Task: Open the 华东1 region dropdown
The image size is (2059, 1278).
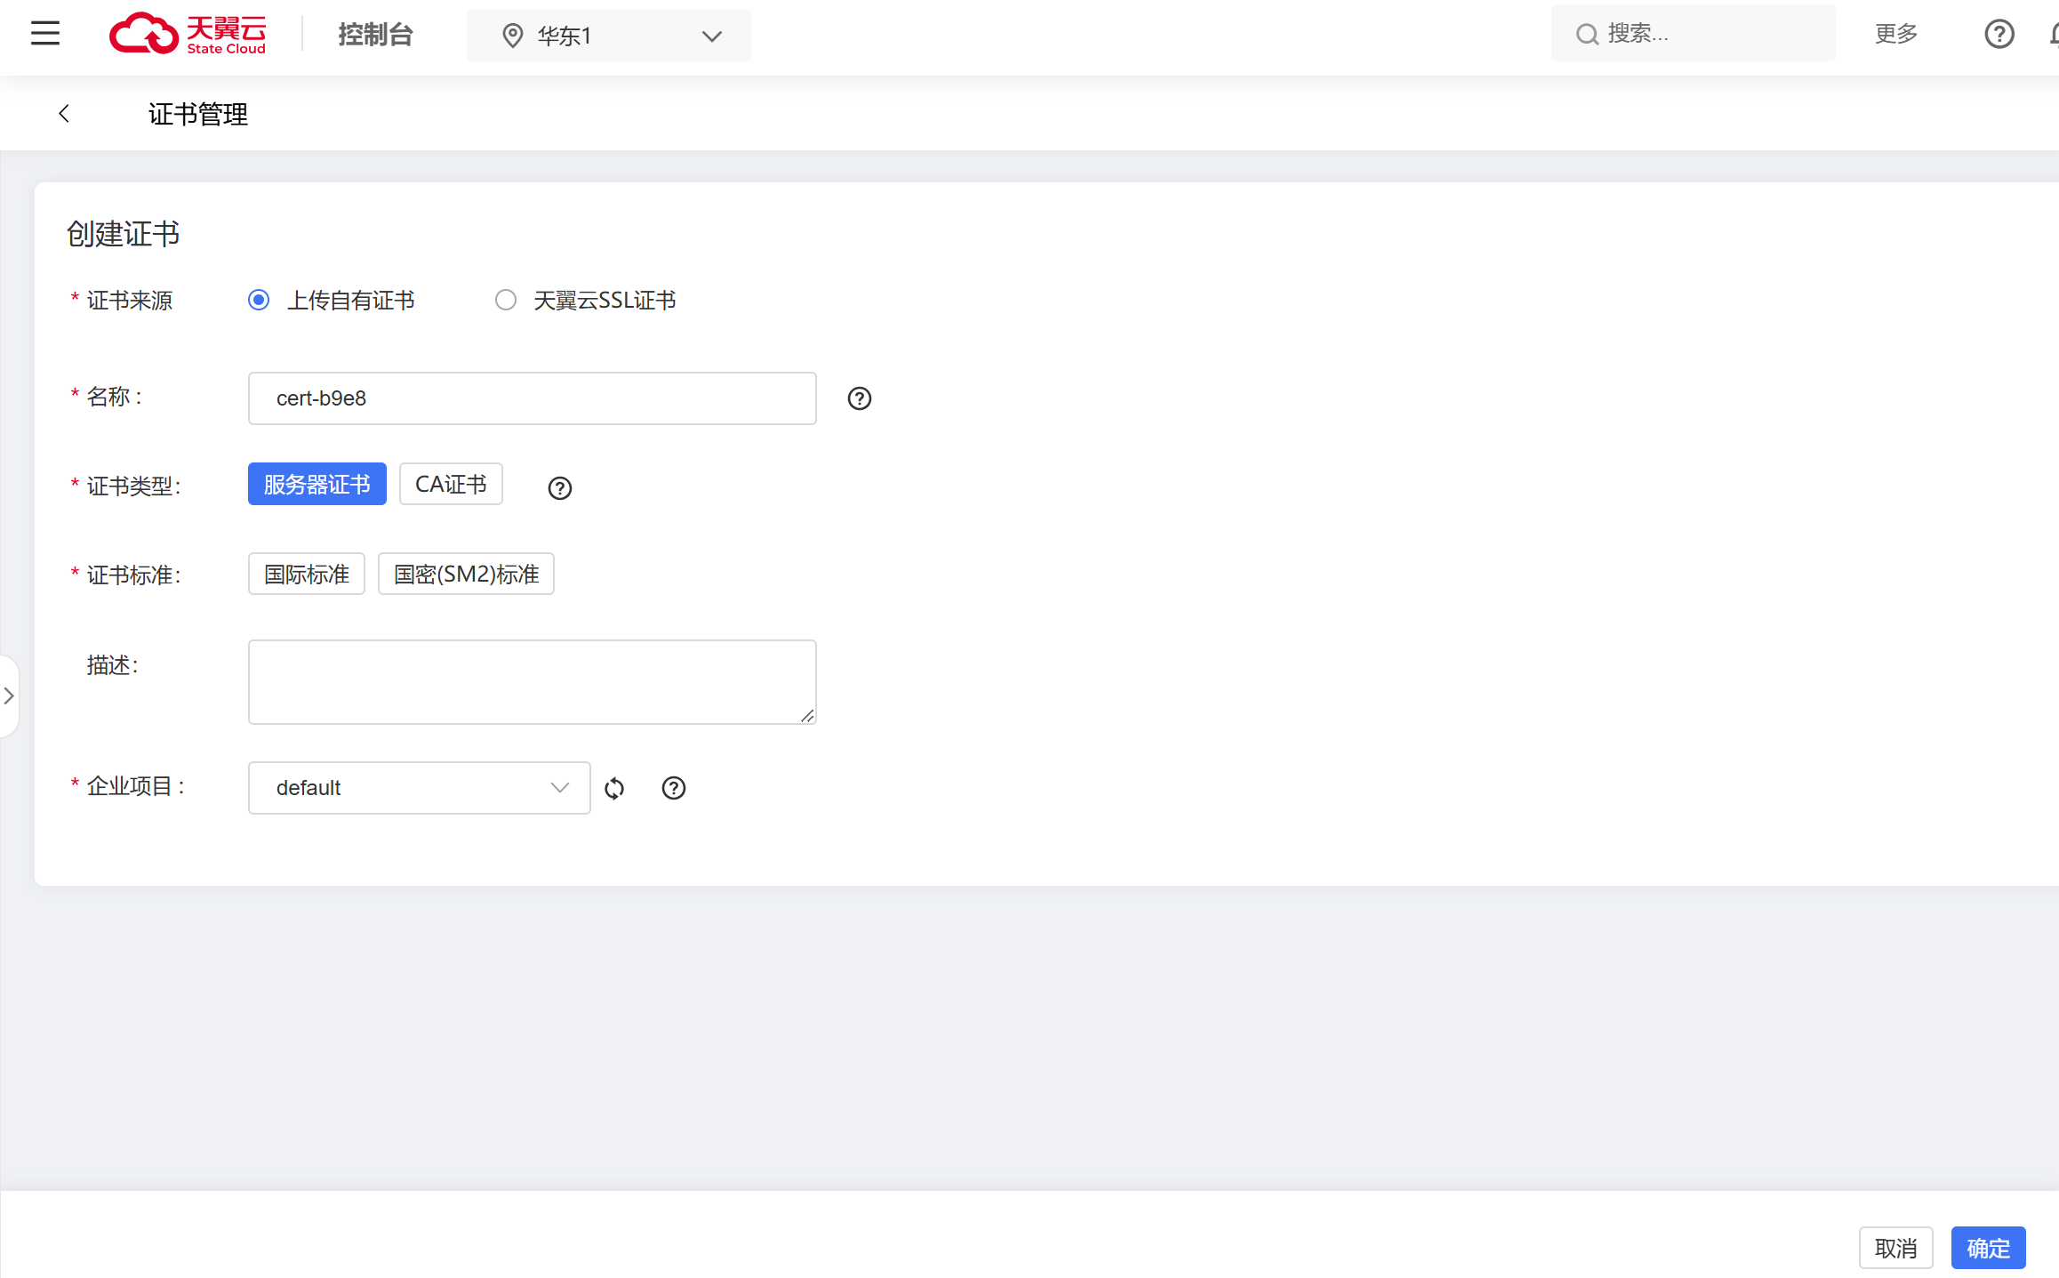Action: point(609,36)
